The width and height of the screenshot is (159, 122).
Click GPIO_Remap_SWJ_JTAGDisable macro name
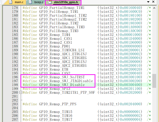[66, 81]
